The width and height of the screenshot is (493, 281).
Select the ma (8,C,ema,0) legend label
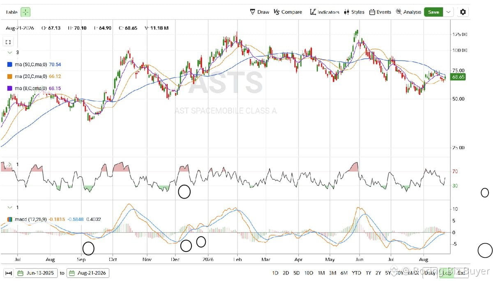31,88
